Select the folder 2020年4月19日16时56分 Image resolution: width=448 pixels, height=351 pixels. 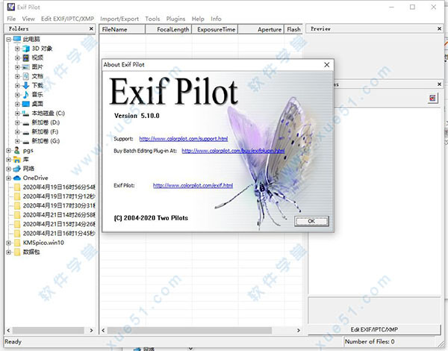pyautogui.click(x=55, y=187)
